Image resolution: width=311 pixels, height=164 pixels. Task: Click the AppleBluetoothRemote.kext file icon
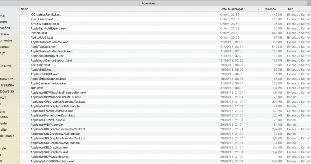coord(28,42)
